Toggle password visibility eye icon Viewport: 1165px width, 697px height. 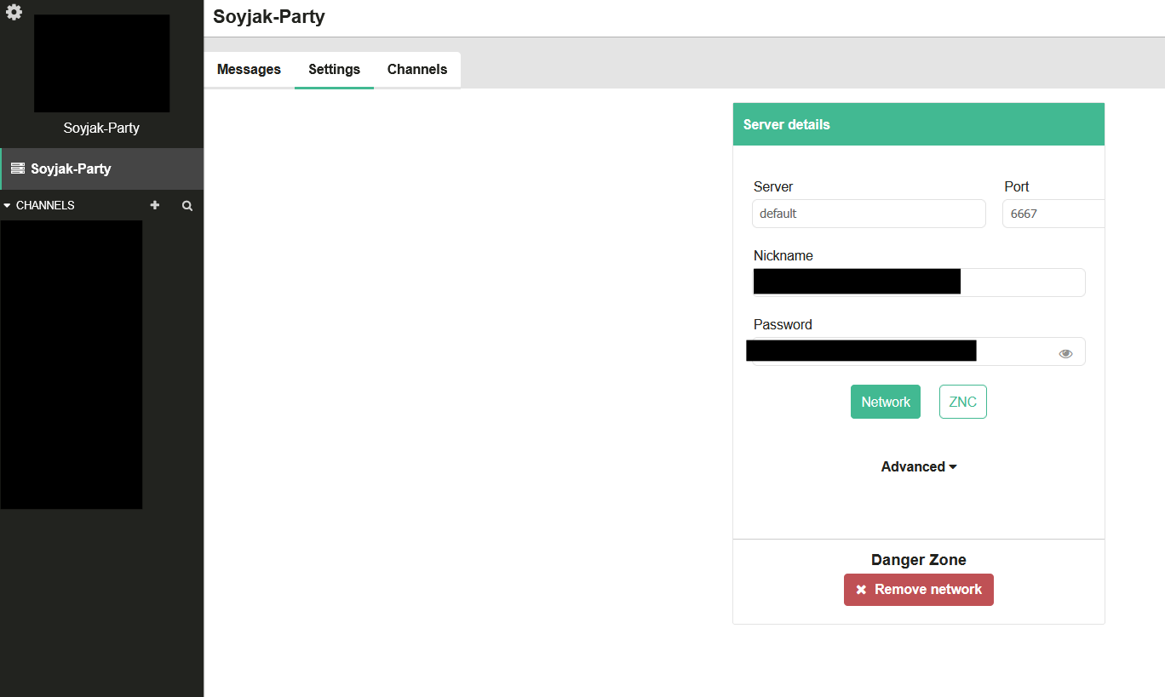(1065, 353)
